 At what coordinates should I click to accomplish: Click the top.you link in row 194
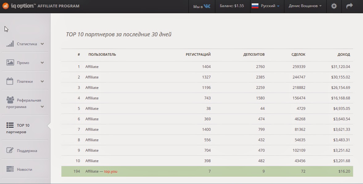(x=111, y=171)
